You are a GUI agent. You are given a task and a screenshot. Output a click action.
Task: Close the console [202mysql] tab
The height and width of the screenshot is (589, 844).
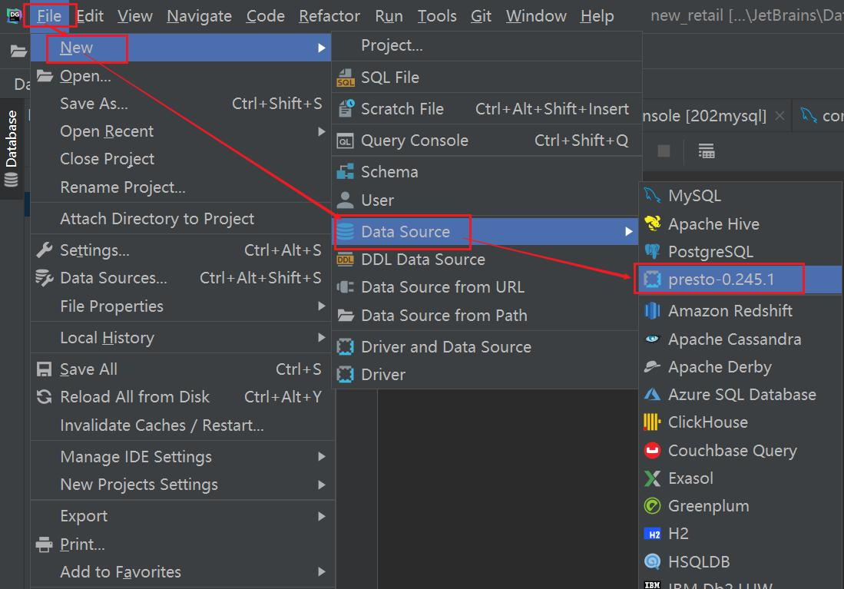[x=779, y=115]
